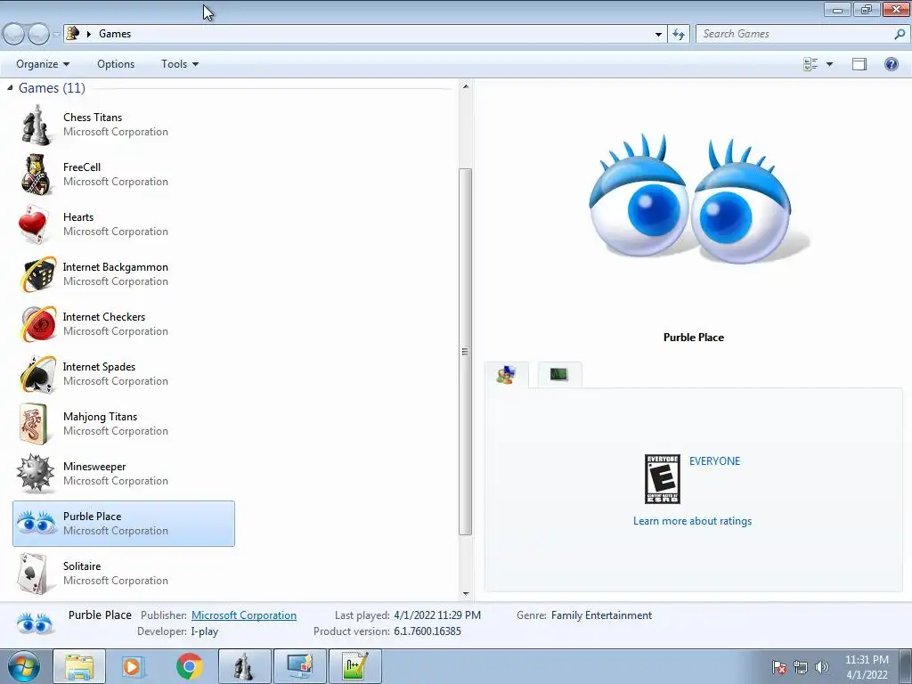Open Windows Explorer from the taskbar
This screenshot has width=912, height=684.
[79, 666]
